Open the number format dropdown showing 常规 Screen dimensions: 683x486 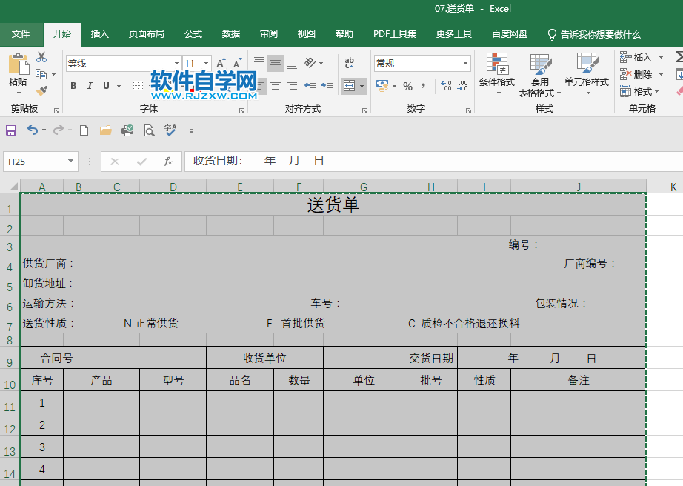click(x=466, y=63)
